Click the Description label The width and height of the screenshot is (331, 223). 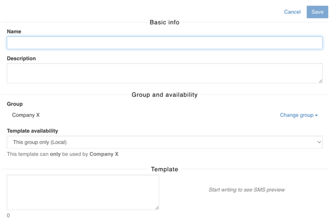click(x=22, y=59)
